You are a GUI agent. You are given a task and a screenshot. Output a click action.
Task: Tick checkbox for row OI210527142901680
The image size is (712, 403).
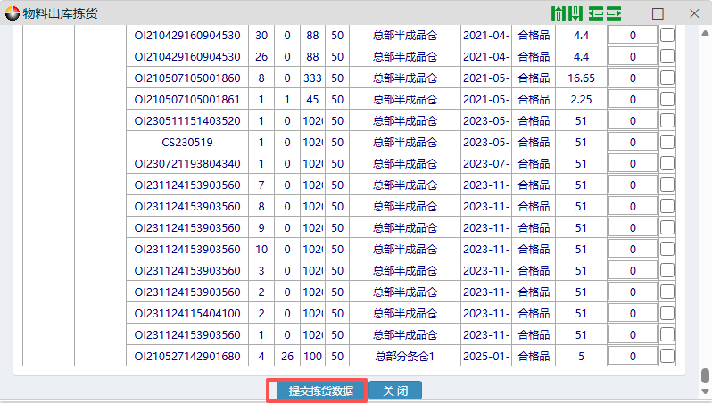667,357
